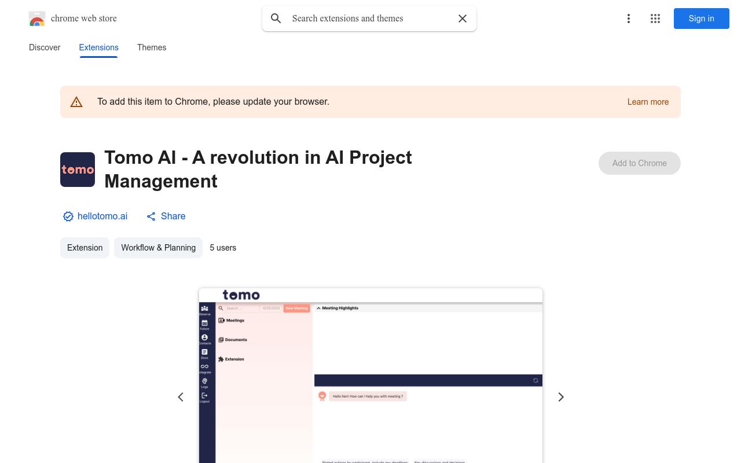This screenshot has height=463, width=741.
Task: Clear the search field with X
Action: click(x=463, y=19)
